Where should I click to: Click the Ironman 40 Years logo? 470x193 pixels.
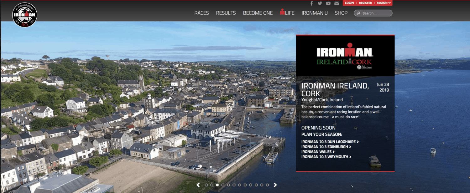click(25, 15)
